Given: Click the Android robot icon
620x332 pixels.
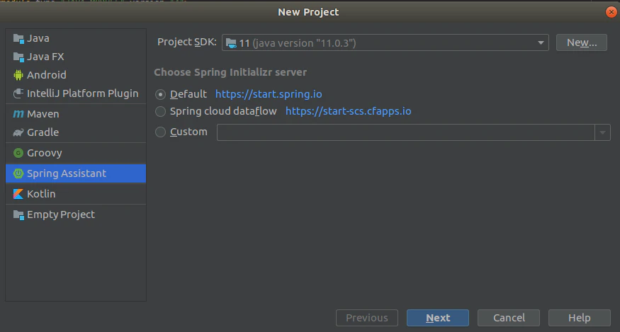Looking at the screenshot, I should pyautogui.click(x=18, y=75).
